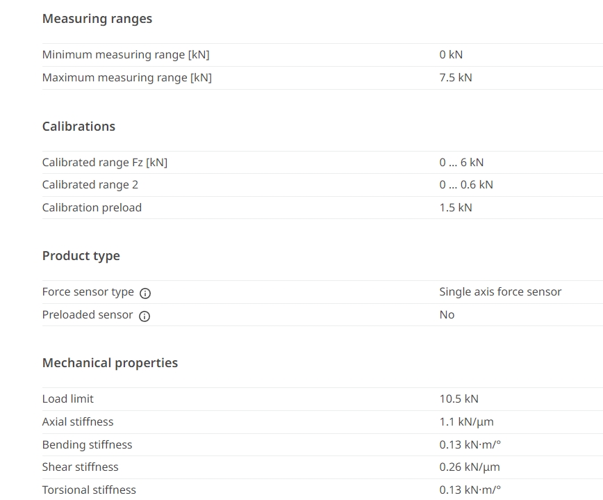Click the Calibrated range Fz label
The image size is (603, 500).
tap(105, 163)
